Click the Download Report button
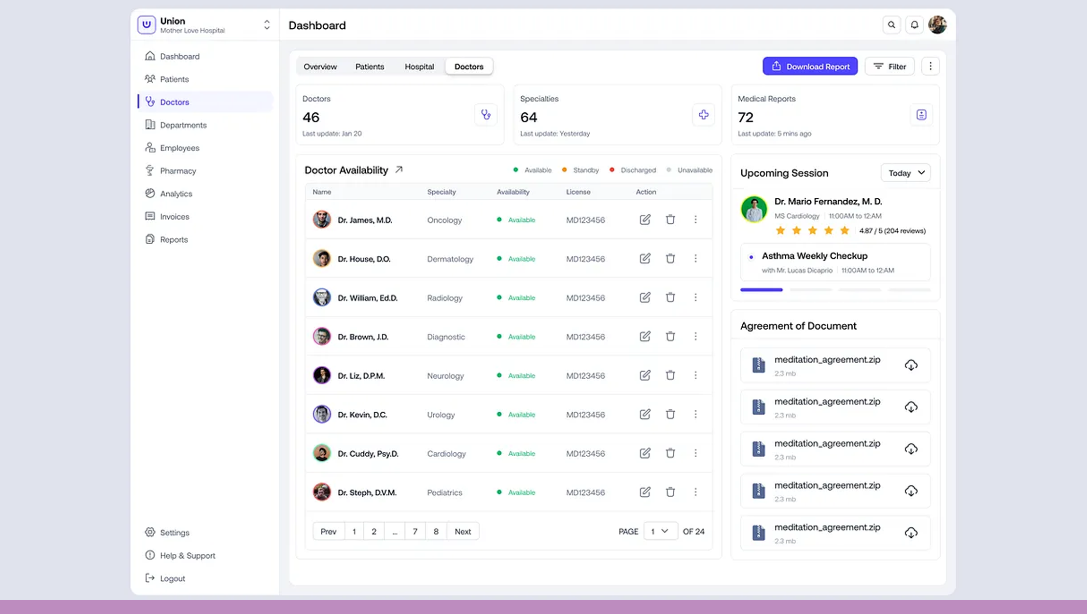 click(810, 66)
